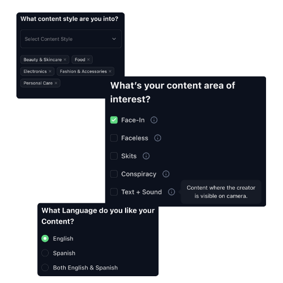The width and height of the screenshot is (283, 283).
Task: Click the info icon beside Faceless
Action: (157, 138)
